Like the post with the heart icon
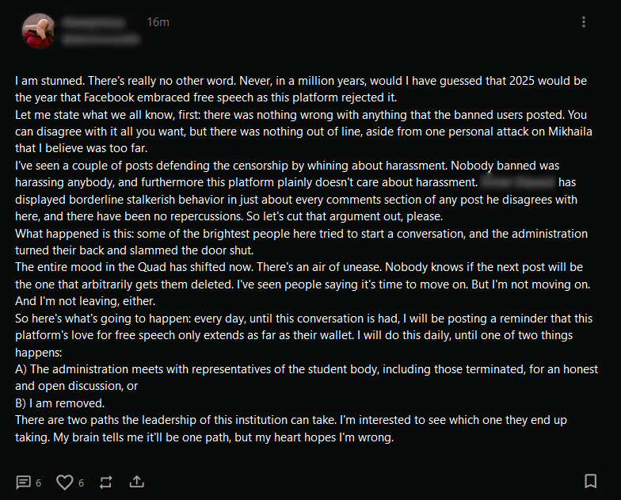The width and height of the screenshot is (621, 500). click(65, 482)
